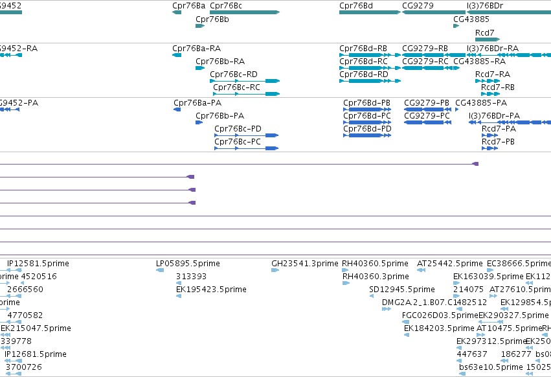
Task: Select the Cpr76Bb gene label
Action: [212, 19]
